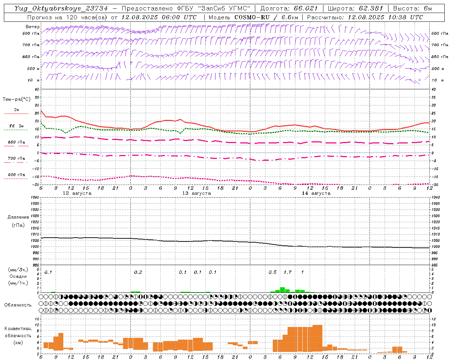The height and width of the screenshot is (360, 450).
Task: Click the calm-wind diamond marker in 10 м row
Action: click(x=419, y=80)
